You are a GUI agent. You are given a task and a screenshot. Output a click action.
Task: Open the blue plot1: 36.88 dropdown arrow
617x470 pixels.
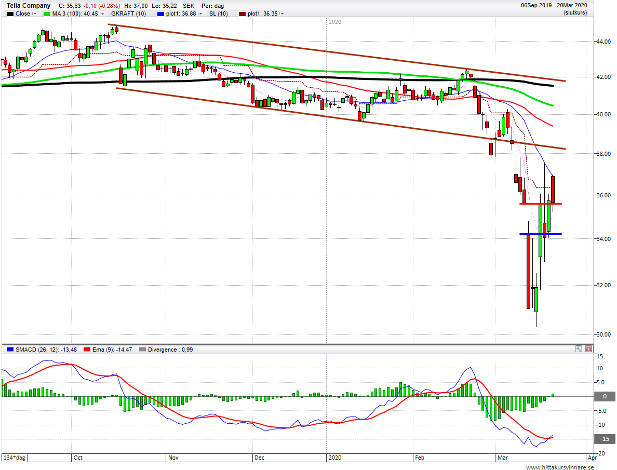(x=200, y=14)
